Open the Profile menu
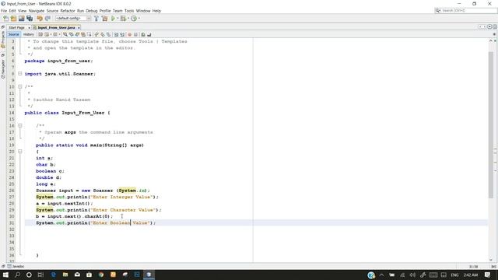 pos(105,11)
